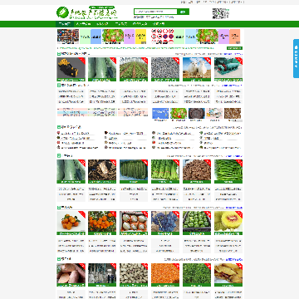The width and height of the screenshot is (299, 299).
Task: Open the traffic signs banner image
Action: tap(162, 37)
